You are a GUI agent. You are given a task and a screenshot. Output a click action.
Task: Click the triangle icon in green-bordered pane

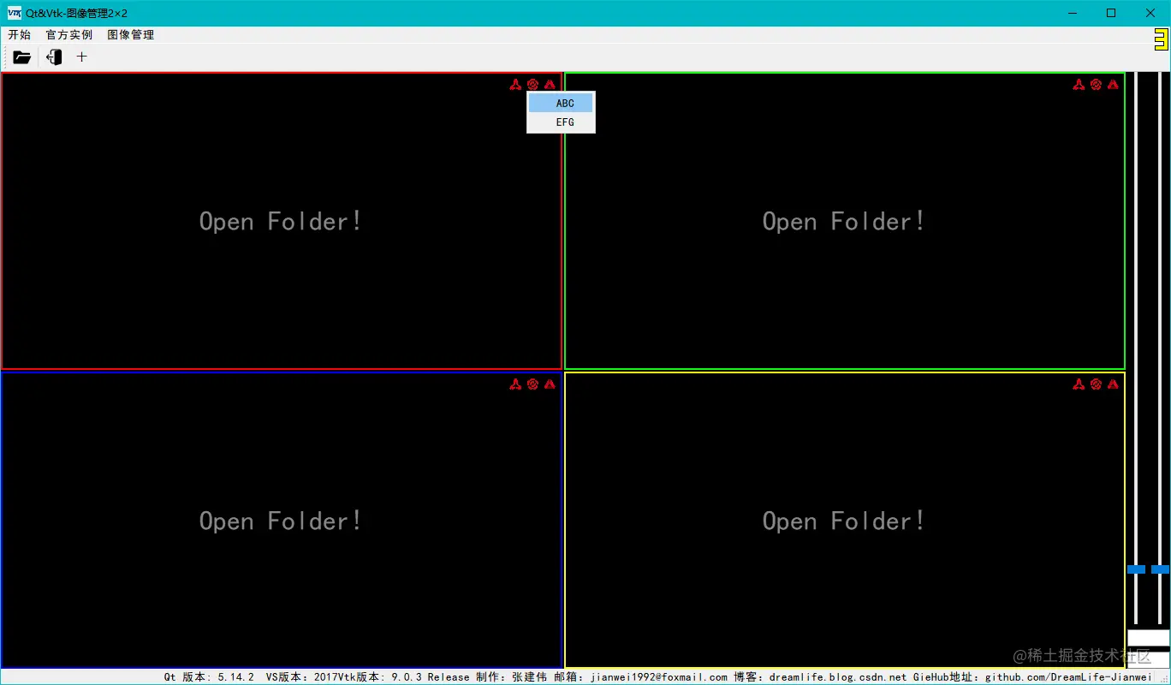point(1113,84)
